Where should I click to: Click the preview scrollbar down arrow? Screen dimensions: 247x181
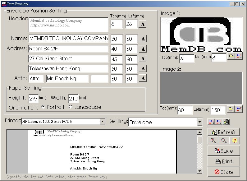click(200, 171)
